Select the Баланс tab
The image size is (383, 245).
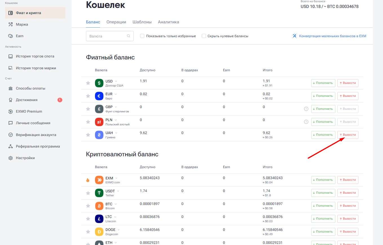tap(93, 22)
